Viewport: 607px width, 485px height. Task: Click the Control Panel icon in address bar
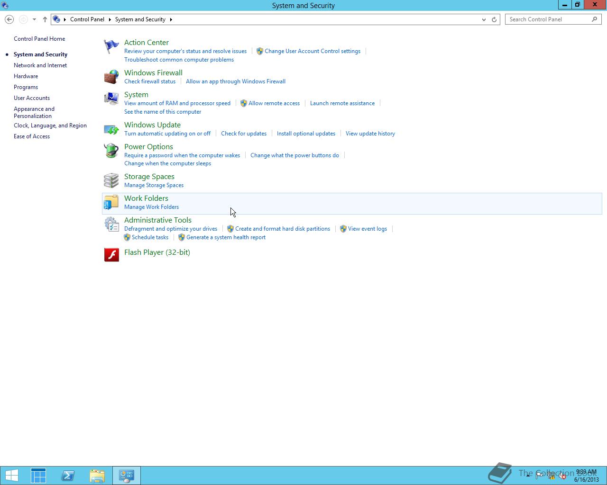(x=56, y=19)
